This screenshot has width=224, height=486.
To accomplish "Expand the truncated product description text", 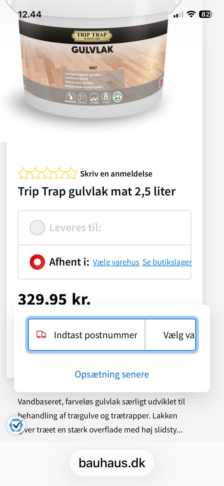I will click(x=101, y=416).
